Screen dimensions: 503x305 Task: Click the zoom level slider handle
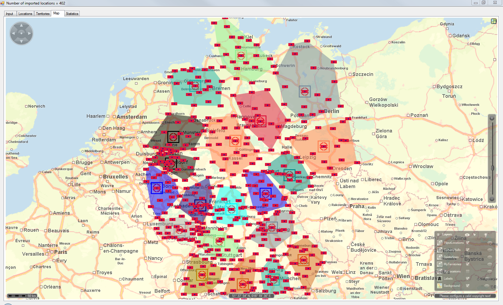click(493, 168)
